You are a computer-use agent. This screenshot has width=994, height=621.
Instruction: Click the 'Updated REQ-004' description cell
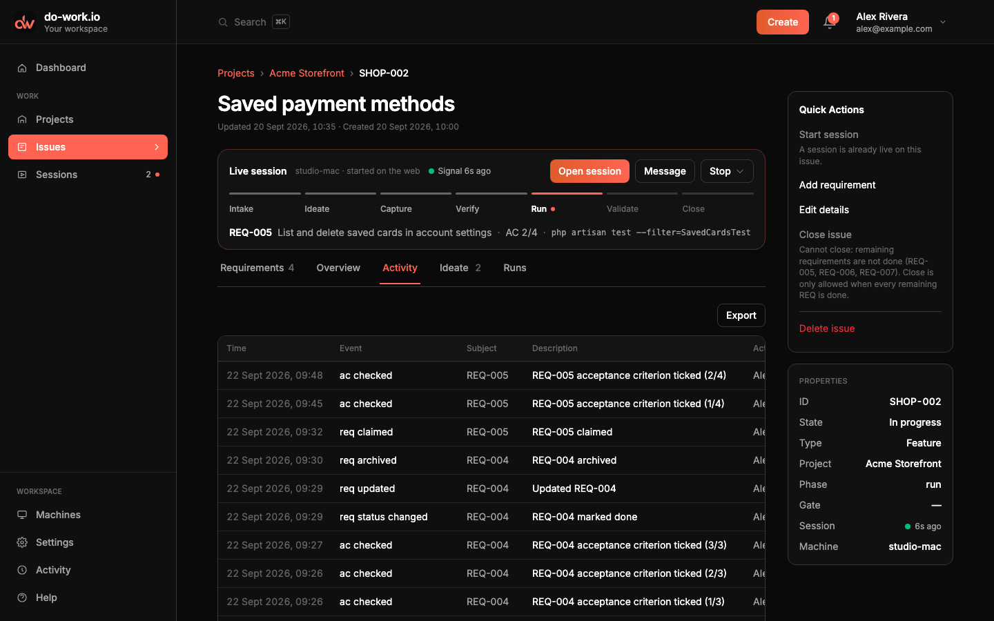coord(574,489)
